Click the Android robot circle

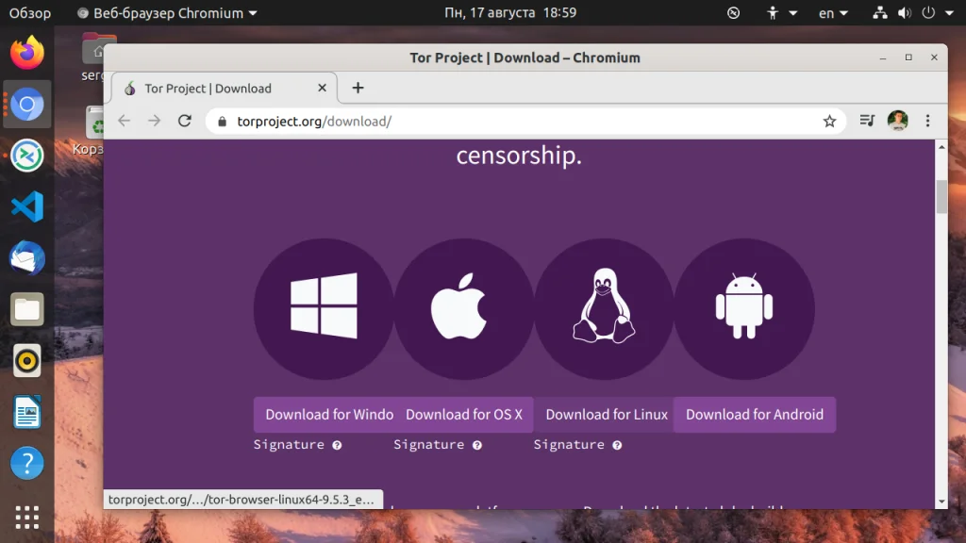744,308
